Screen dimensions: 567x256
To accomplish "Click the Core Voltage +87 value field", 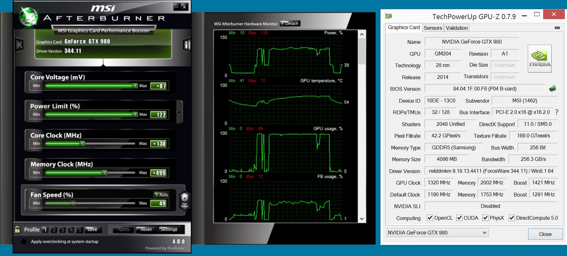I will (159, 86).
